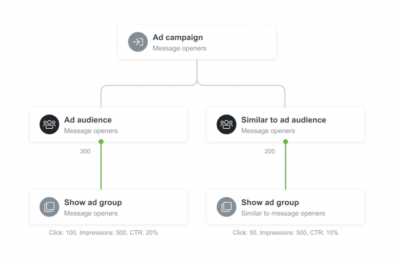Screen dimensions: 394x263
Task: Click the 300 count label on left branch
Action: pos(85,151)
